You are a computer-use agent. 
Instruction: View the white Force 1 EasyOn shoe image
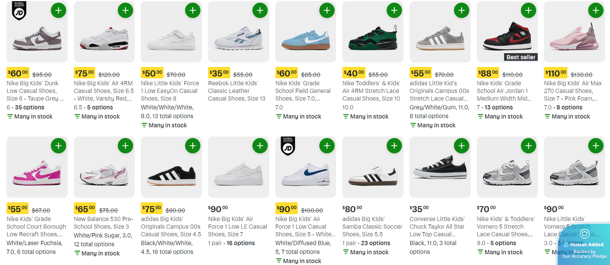pos(171,38)
